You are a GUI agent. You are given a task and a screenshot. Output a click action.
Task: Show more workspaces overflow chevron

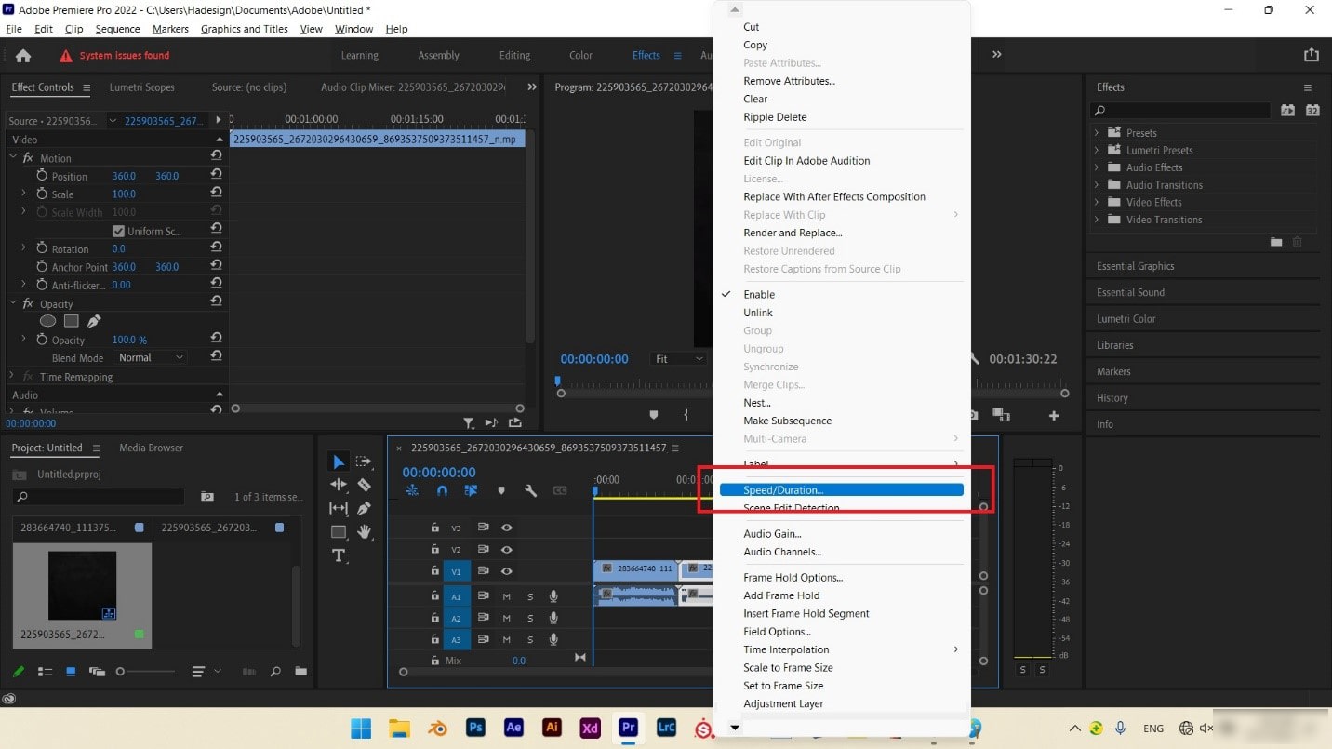tap(997, 55)
